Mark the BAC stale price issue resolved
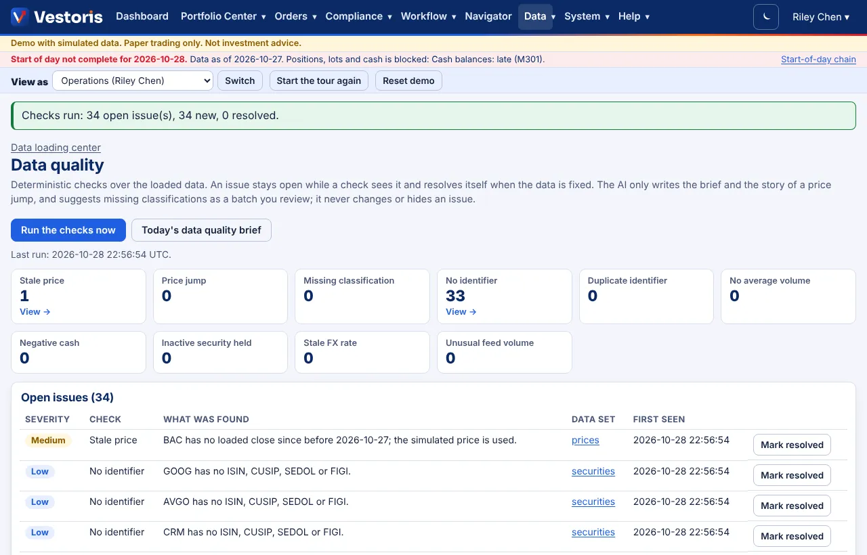The height and width of the screenshot is (555, 867). tap(792, 445)
